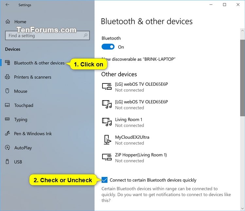Click the Printers & scanners icon
245x211 pixels.
point(7,77)
